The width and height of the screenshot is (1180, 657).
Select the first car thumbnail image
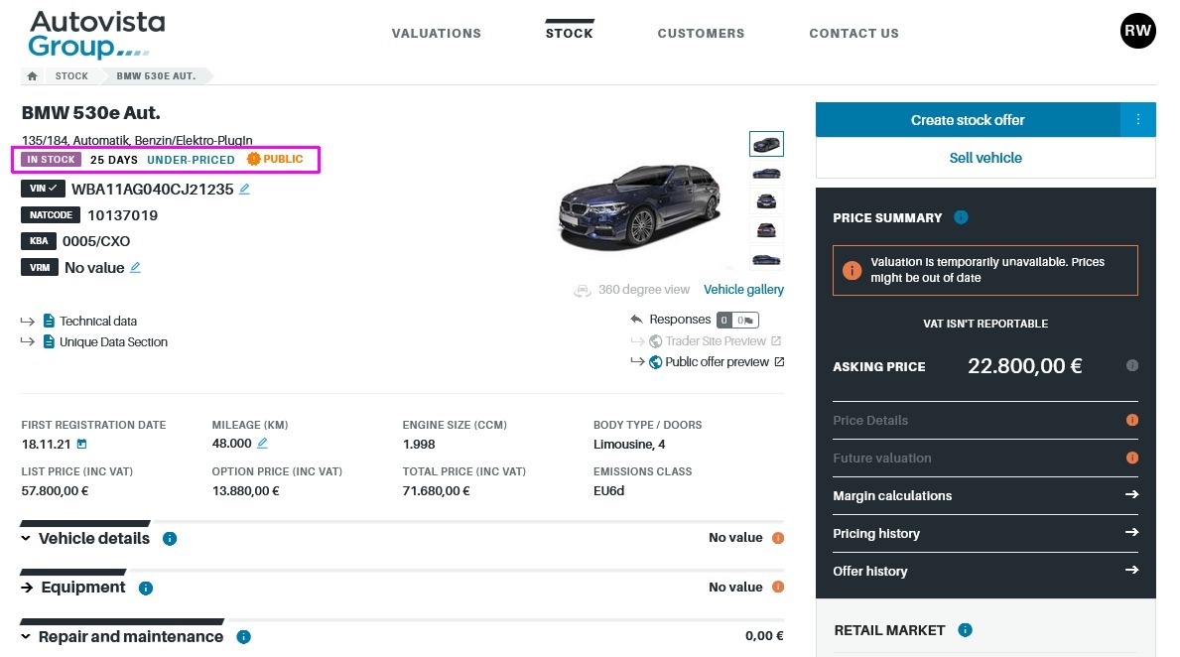pyautogui.click(x=766, y=144)
